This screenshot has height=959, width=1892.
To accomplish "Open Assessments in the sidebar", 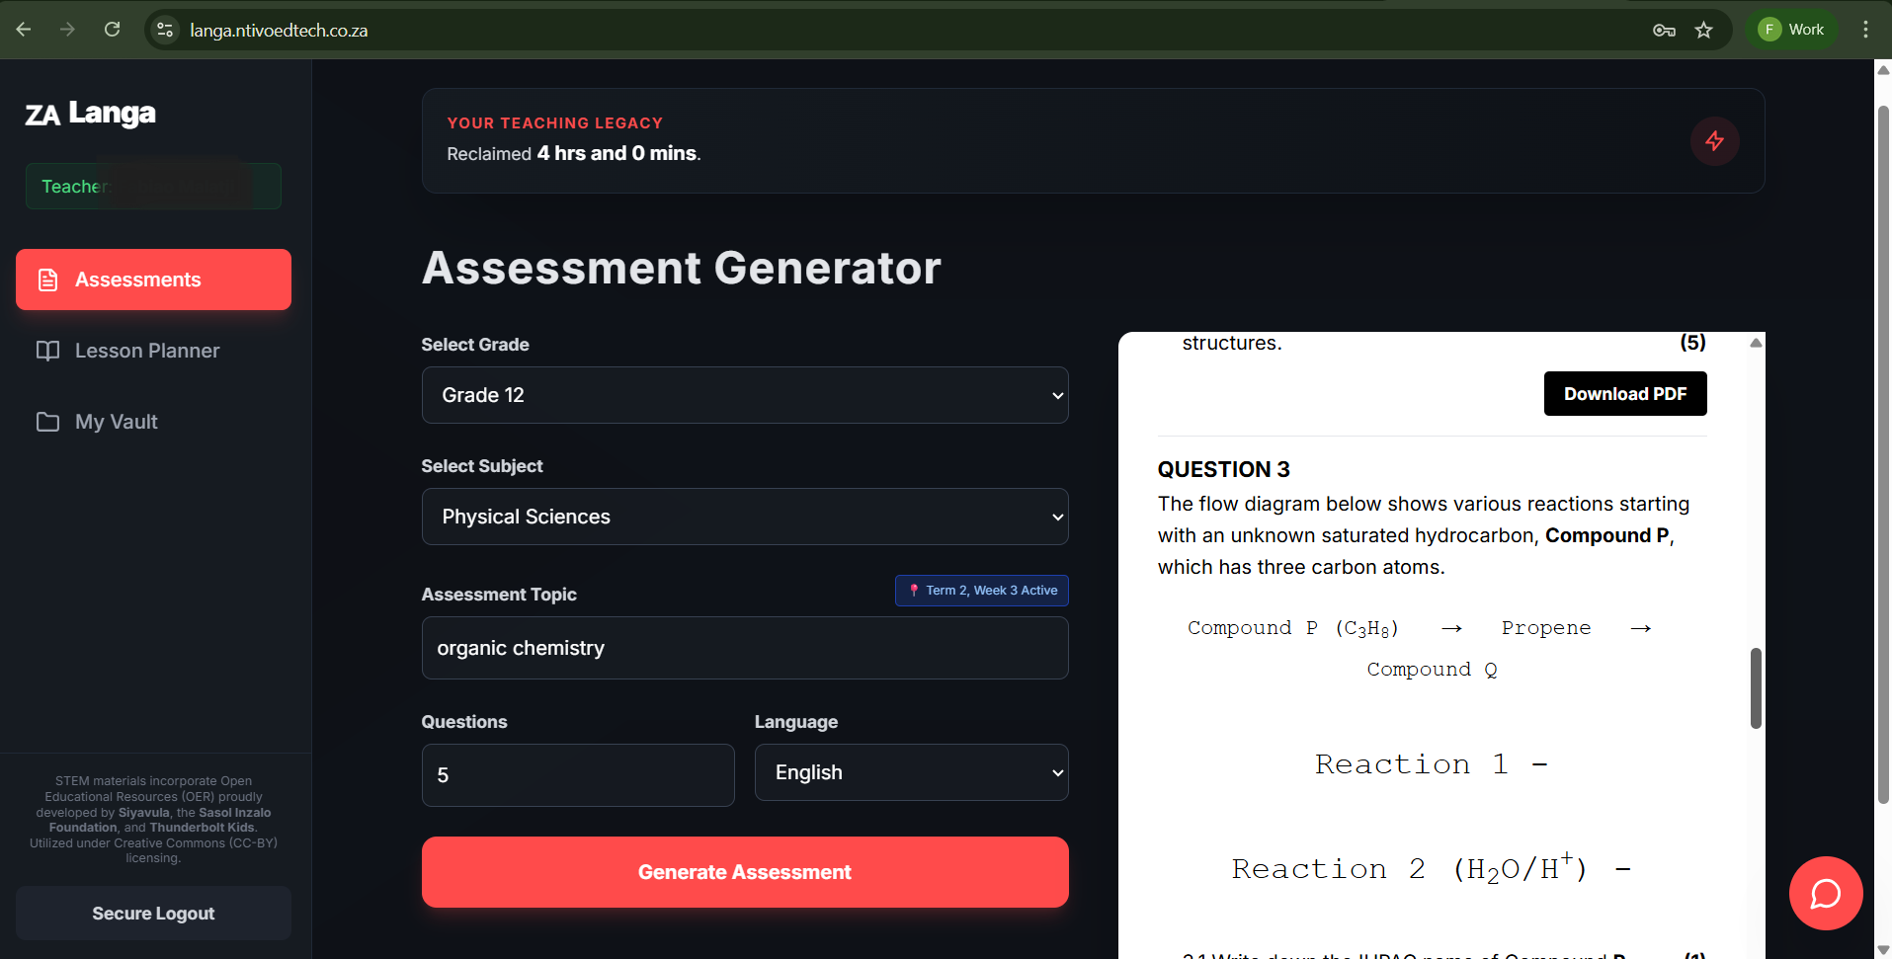I will click(153, 280).
